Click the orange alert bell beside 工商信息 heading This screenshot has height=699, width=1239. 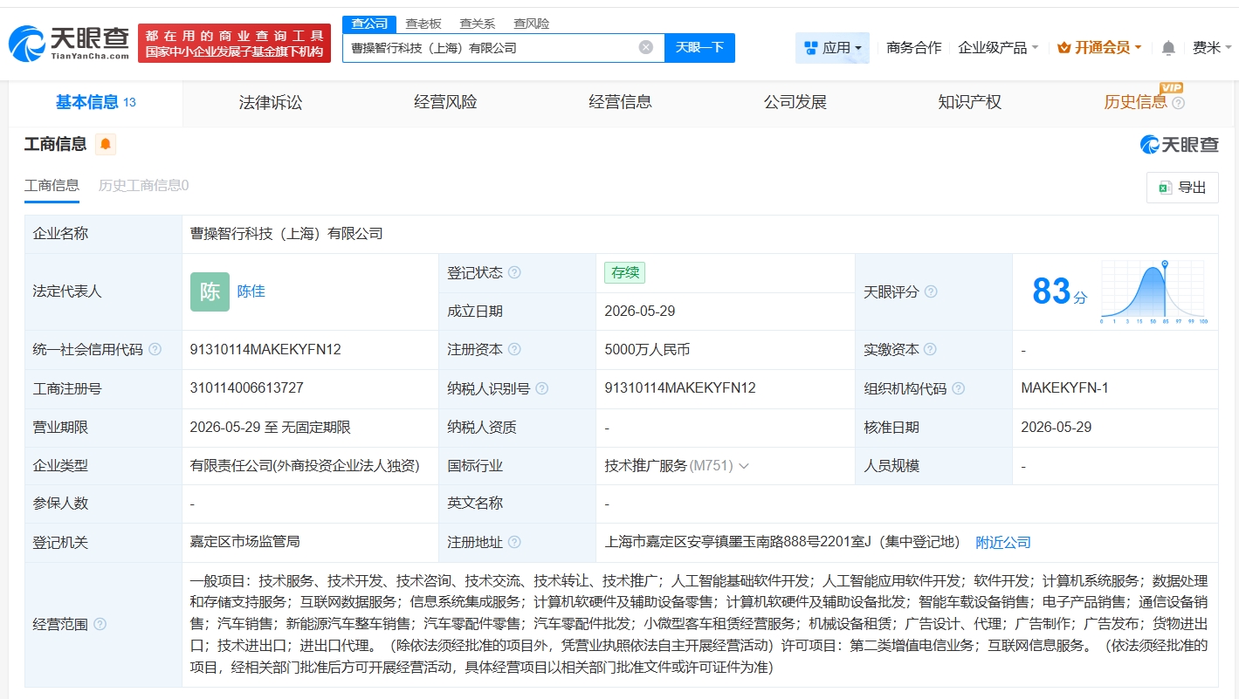click(x=106, y=144)
